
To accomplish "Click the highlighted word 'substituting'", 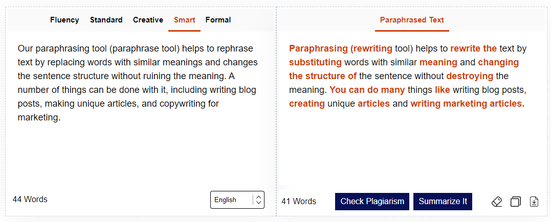I will coord(315,62).
